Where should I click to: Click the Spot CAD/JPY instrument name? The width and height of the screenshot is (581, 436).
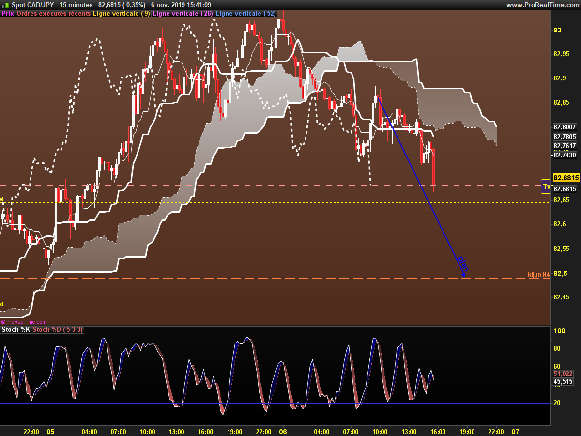tap(32, 5)
